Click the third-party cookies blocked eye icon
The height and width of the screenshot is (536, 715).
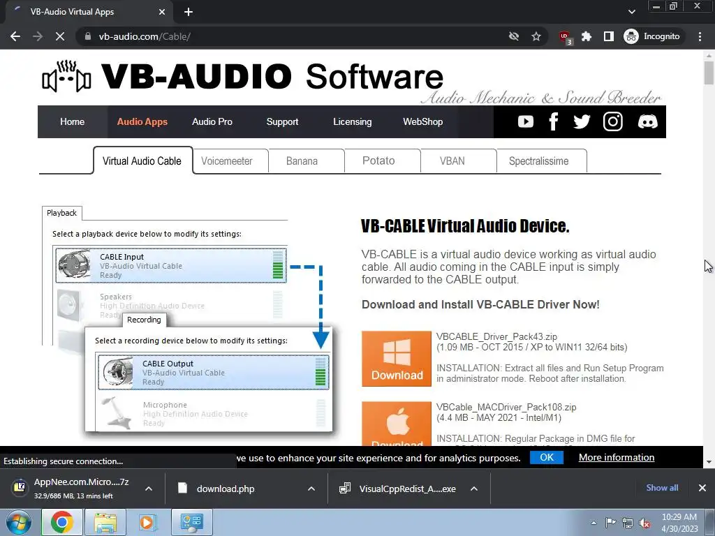[514, 36]
